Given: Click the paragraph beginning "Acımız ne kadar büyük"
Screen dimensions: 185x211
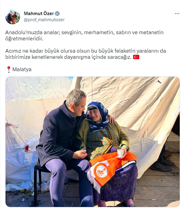Looking at the screenshot, I should pyautogui.click(x=86, y=54).
